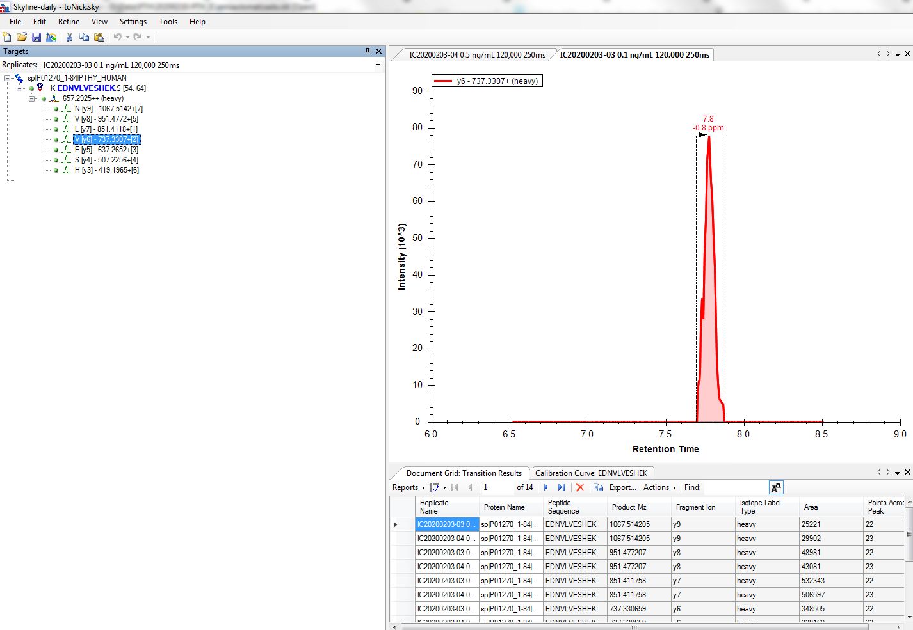
Task: Click the red X delete icon in grid toolbar
Action: 580,487
